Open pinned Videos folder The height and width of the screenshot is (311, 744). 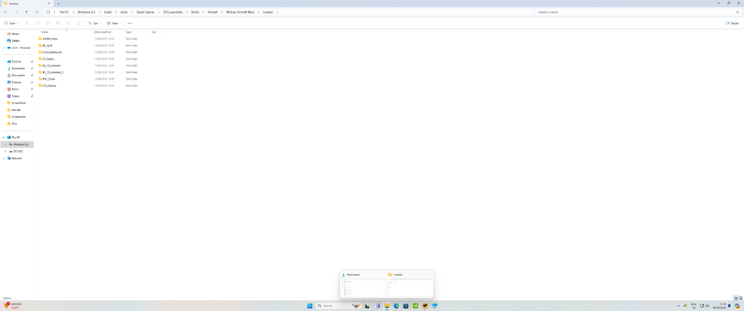coord(13,96)
